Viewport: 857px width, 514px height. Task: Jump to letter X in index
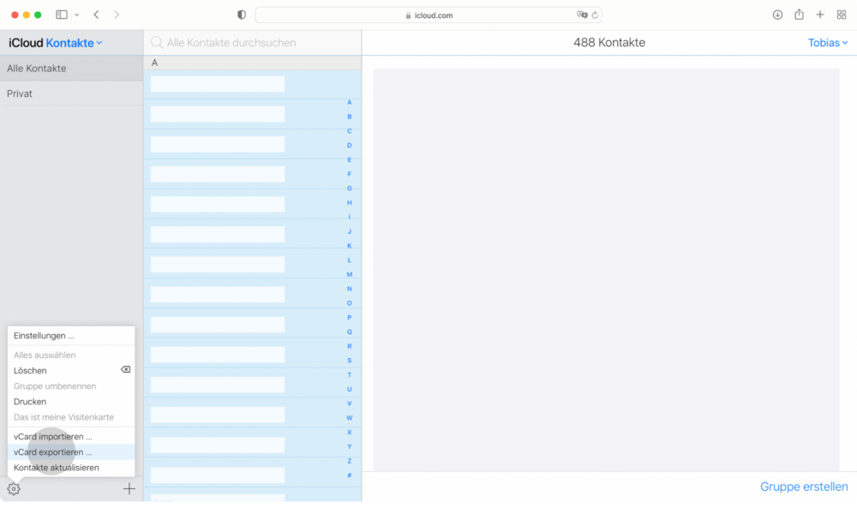(x=350, y=432)
